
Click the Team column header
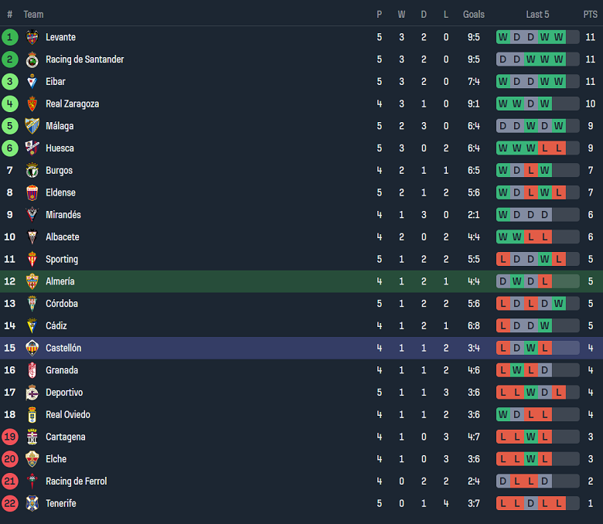[33, 15]
